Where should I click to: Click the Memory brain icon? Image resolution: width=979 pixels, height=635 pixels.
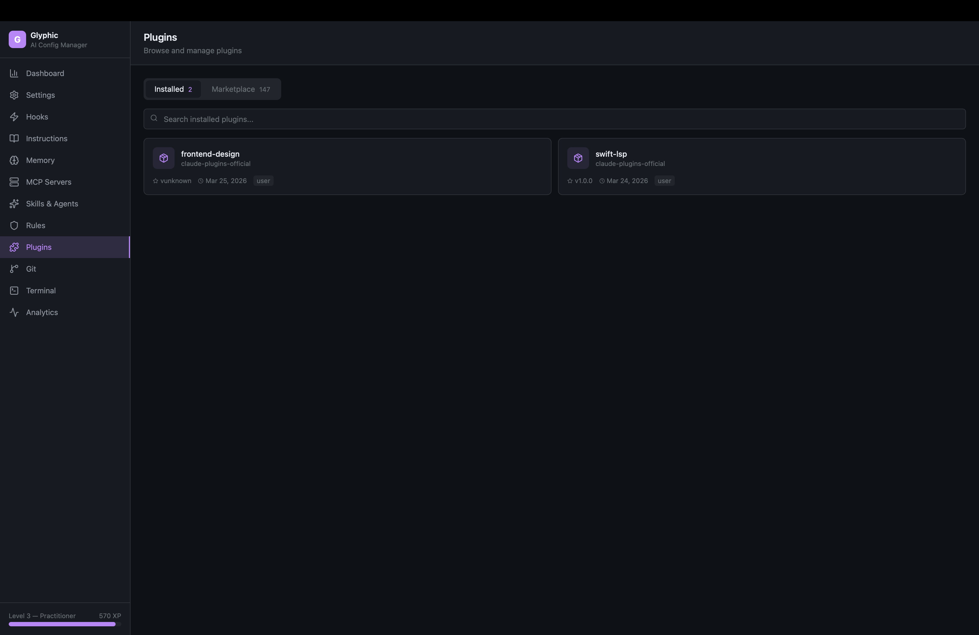tap(14, 160)
